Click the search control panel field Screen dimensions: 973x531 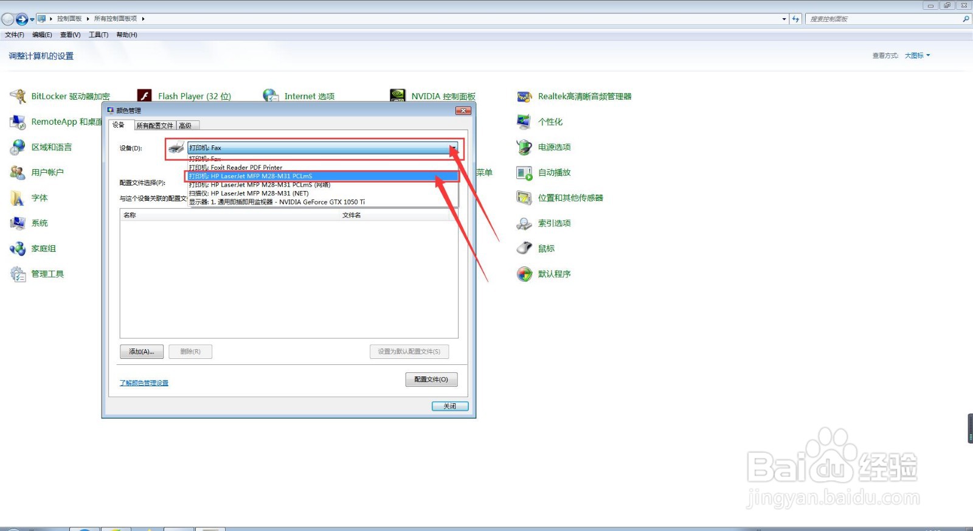pyautogui.click(x=885, y=19)
